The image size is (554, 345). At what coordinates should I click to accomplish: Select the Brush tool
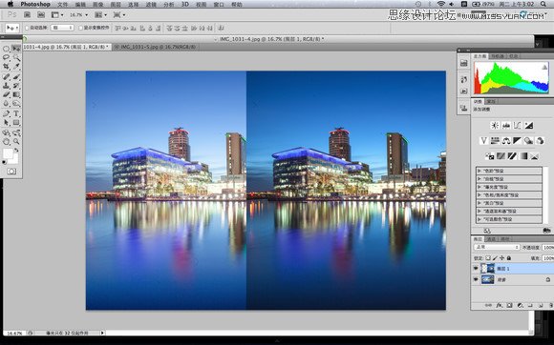[16, 77]
